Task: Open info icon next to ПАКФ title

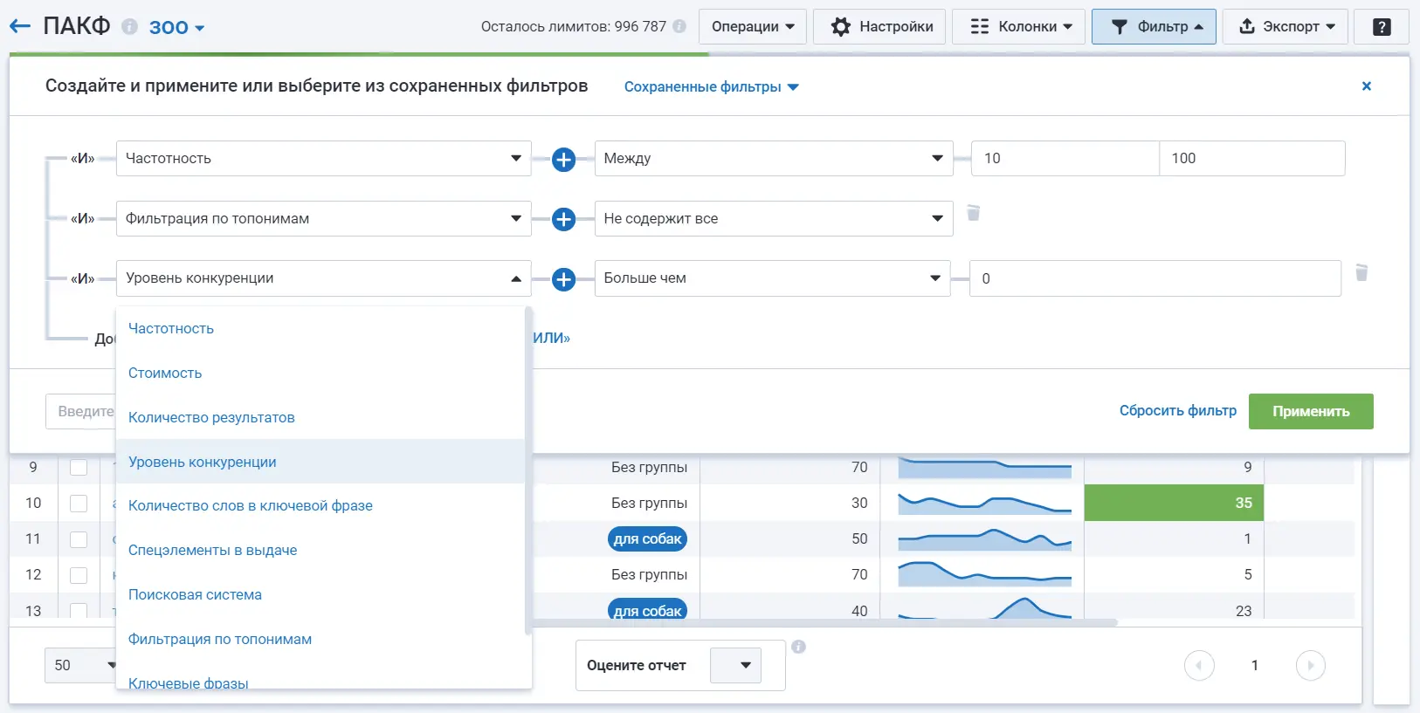Action: 129,27
